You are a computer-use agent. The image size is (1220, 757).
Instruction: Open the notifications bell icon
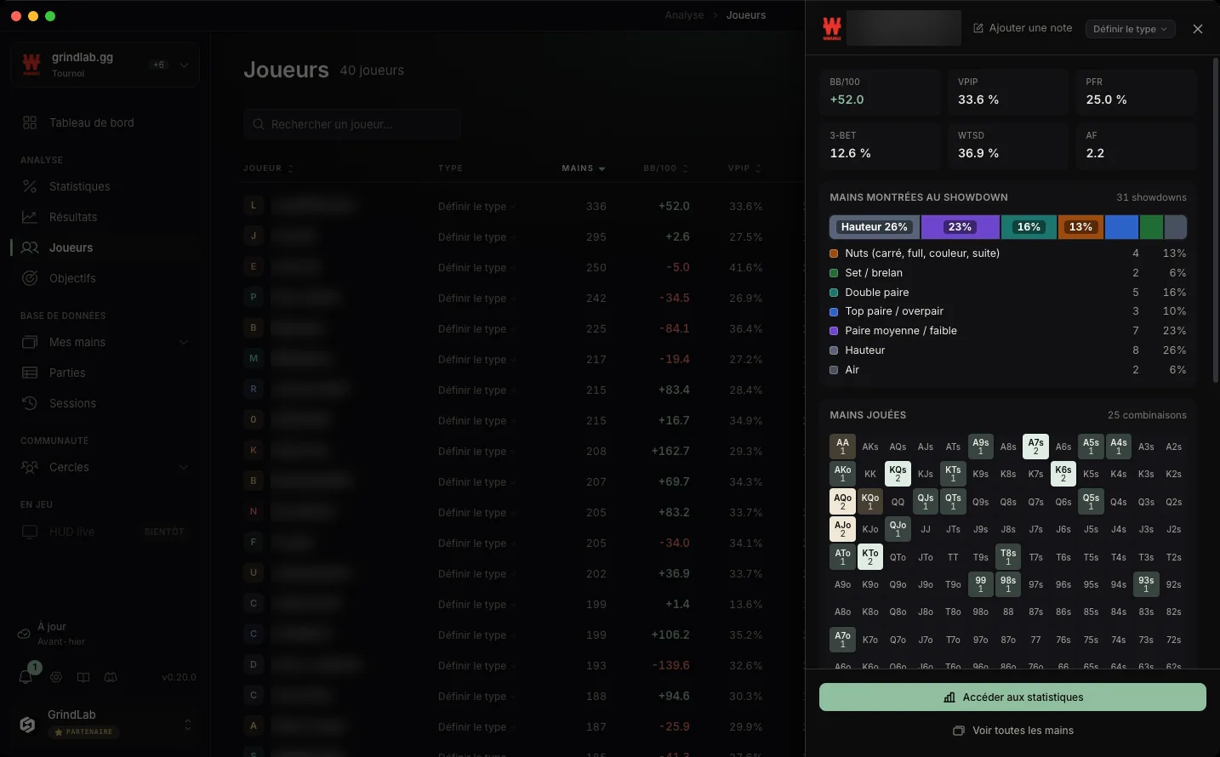pos(26,677)
